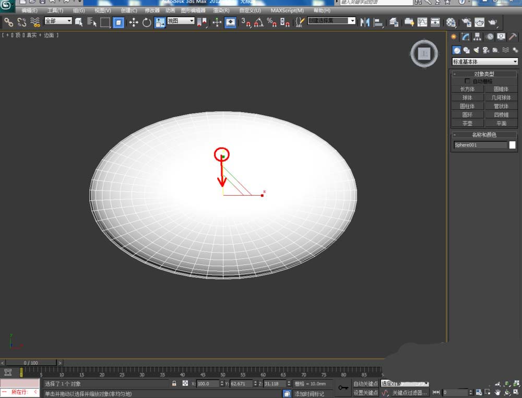Open the Hierarchy panel tab
This screenshot has height=398, width=522.
478,37
